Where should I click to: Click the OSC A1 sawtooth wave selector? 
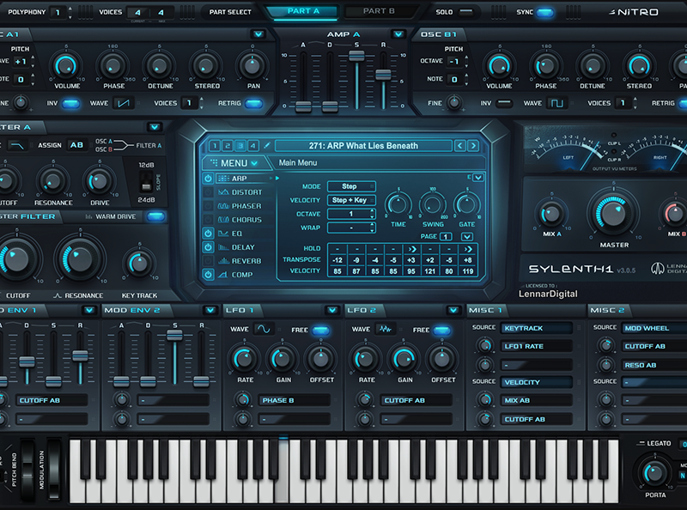click(124, 103)
